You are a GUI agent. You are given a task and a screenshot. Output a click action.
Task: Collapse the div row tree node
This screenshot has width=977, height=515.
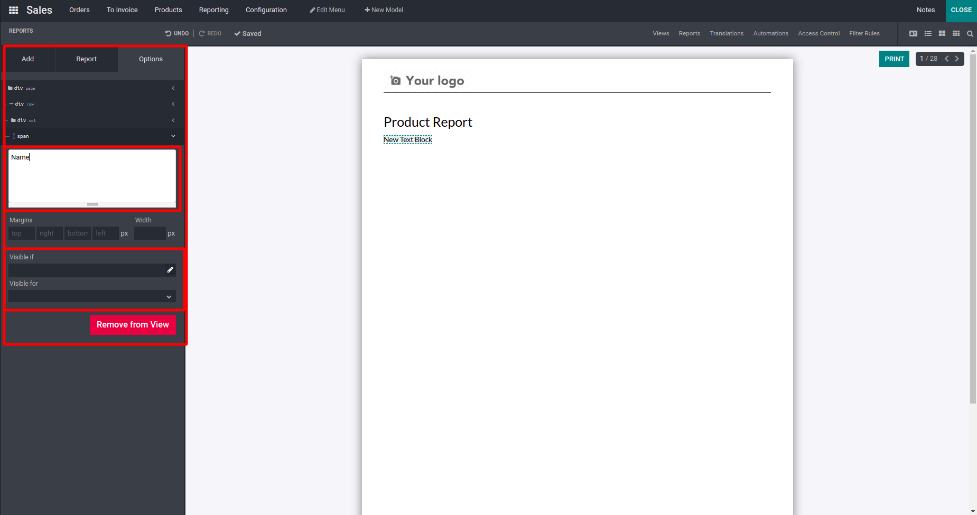pos(173,104)
